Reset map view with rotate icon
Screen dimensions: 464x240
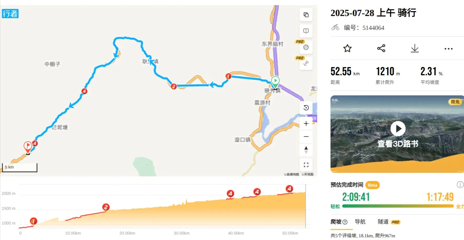(x=306, y=108)
